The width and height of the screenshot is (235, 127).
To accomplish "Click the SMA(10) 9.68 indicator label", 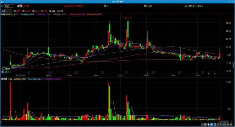I will (x=27, y=15).
